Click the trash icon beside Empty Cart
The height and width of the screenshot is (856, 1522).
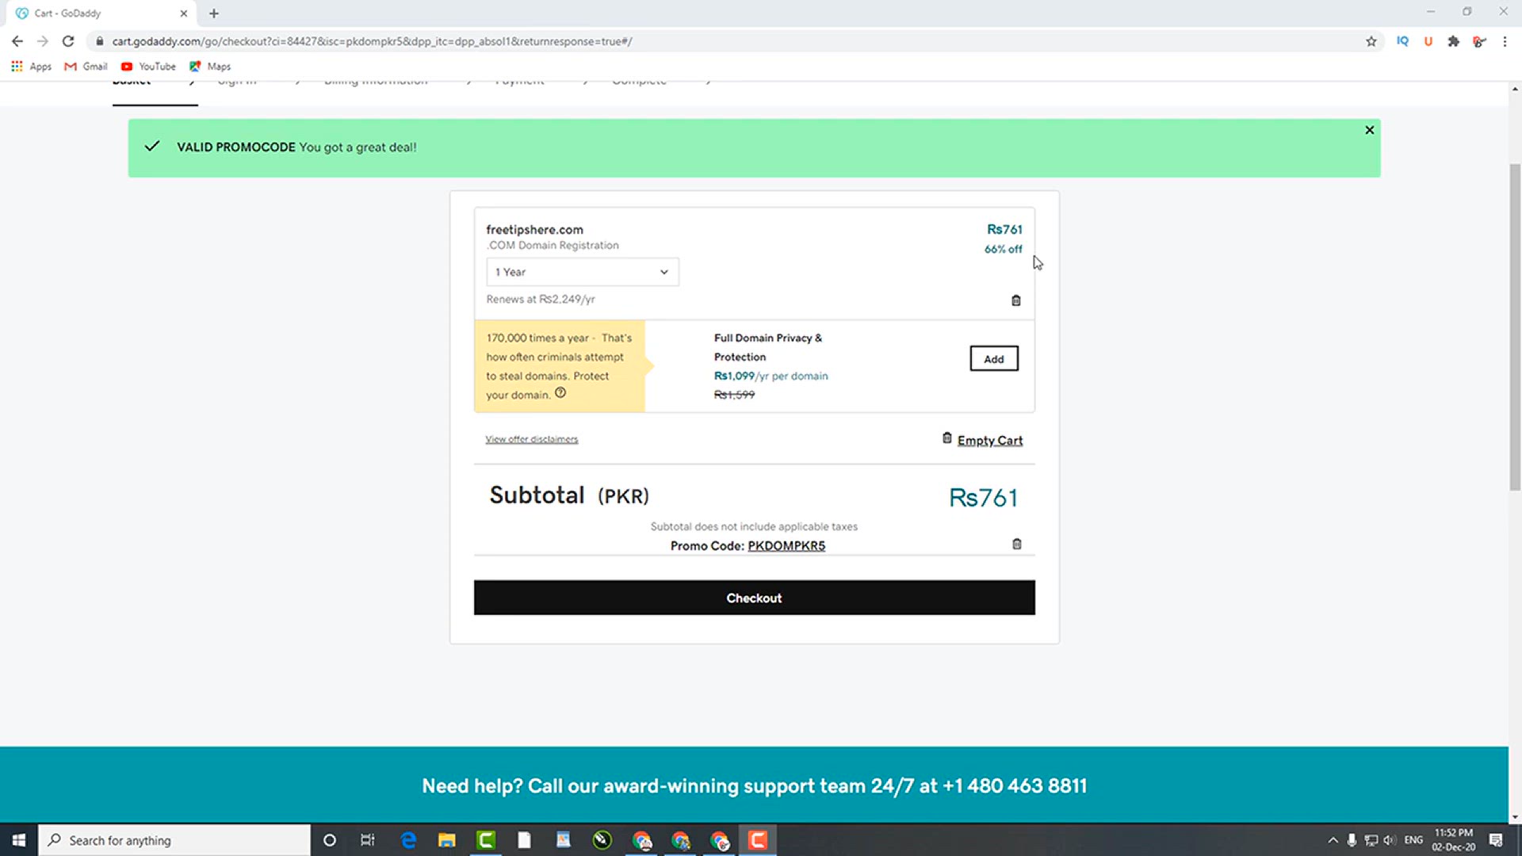pyautogui.click(x=946, y=438)
